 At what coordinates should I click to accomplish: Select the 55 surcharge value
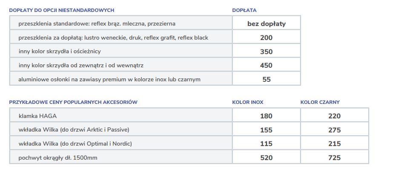coord(266,79)
